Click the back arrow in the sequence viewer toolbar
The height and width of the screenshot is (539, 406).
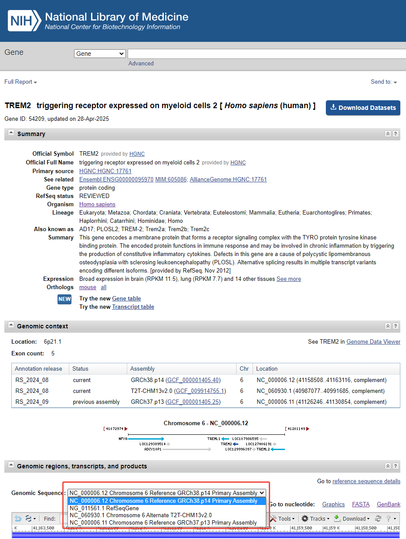(x=18, y=519)
